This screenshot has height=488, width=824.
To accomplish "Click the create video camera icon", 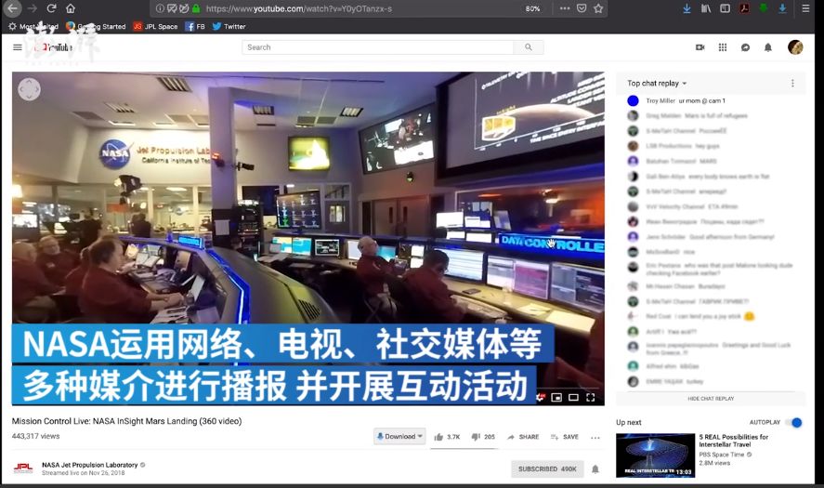I will pyautogui.click(x=700, y=47).
